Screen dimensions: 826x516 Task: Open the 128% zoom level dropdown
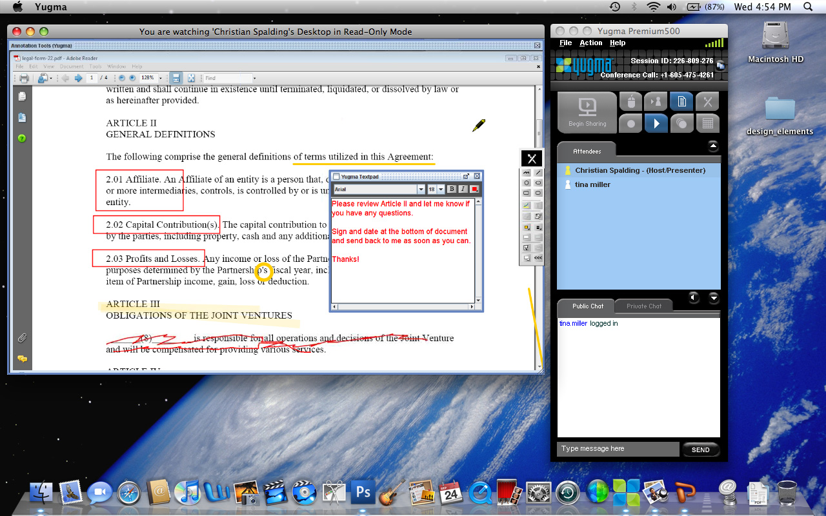pos(161,78)
